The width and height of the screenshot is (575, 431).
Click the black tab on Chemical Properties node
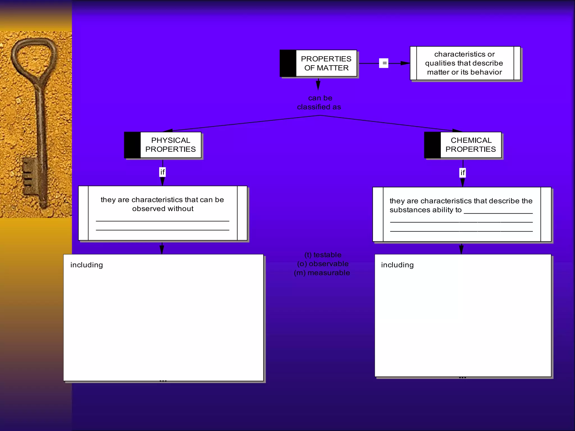432,145
